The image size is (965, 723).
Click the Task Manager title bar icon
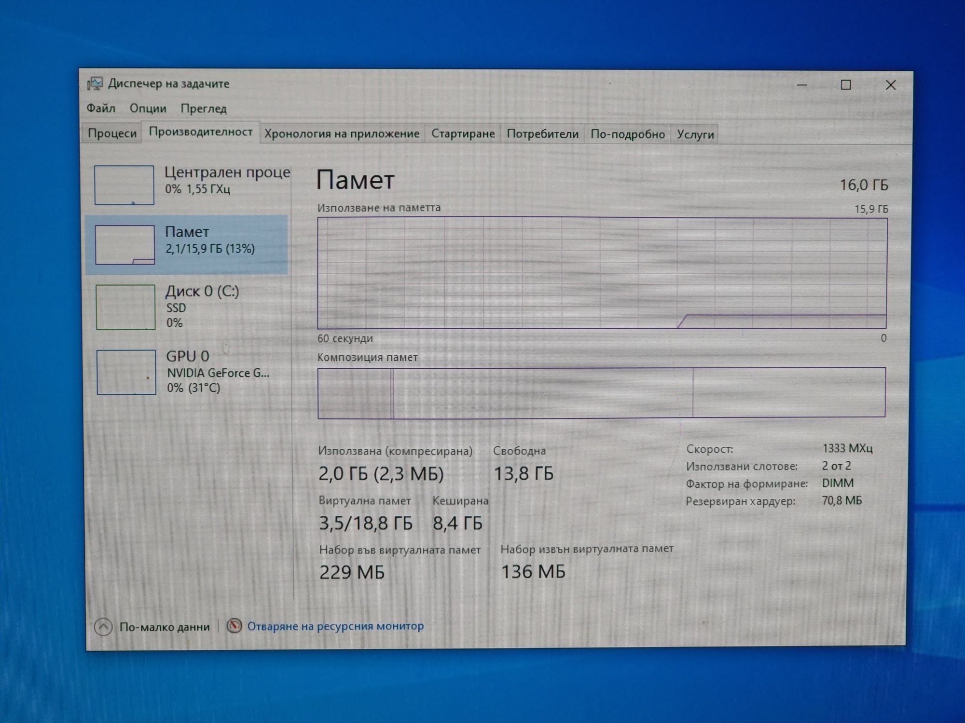(x=95, y=84)
